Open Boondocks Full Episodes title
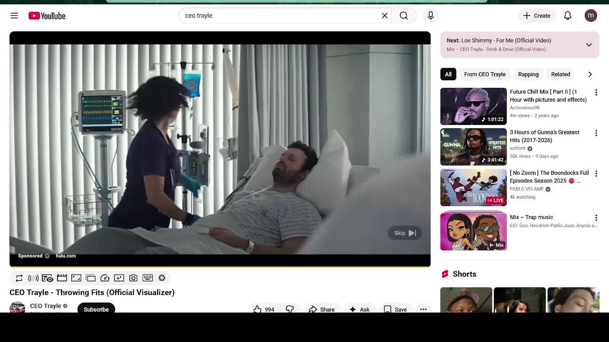The width and height of the screenshot is (609, 342). coord(549,177)
